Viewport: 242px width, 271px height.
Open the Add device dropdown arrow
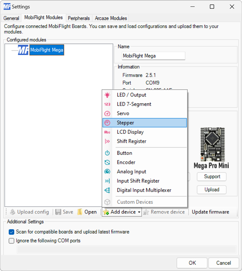tap(139, 212)
